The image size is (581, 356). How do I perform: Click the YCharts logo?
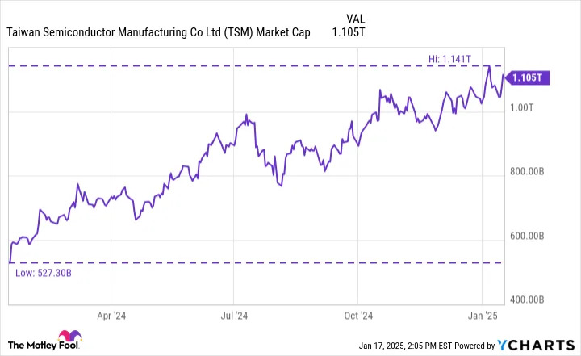(536, 346)
